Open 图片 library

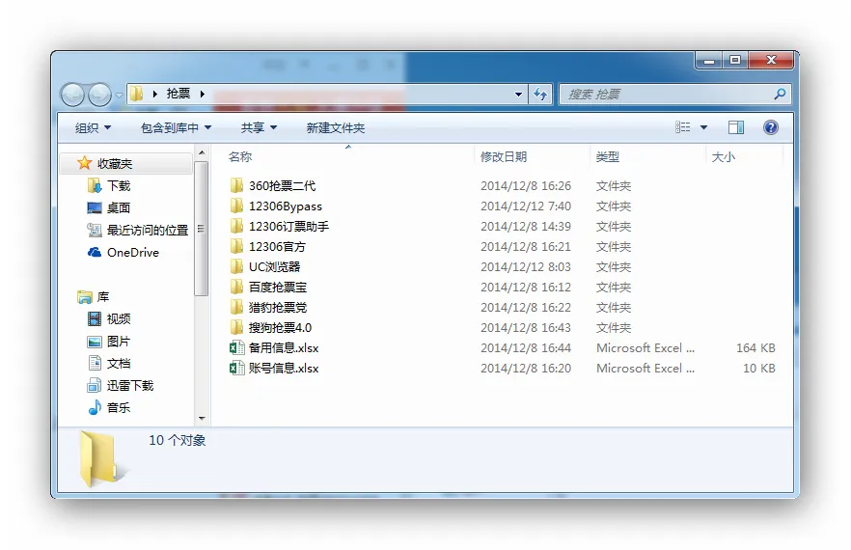[119, 342]
